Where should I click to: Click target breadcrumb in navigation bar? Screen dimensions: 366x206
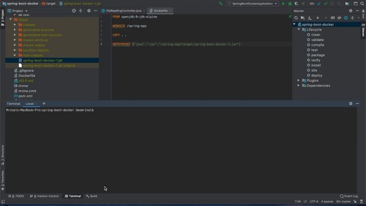(49, 4)
